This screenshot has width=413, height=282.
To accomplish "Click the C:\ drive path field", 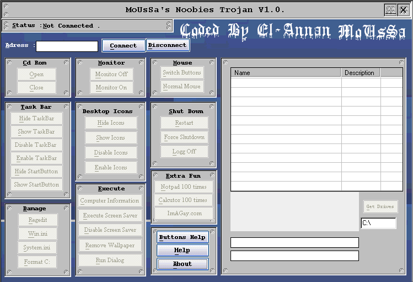I will click(x=378, y=224).
